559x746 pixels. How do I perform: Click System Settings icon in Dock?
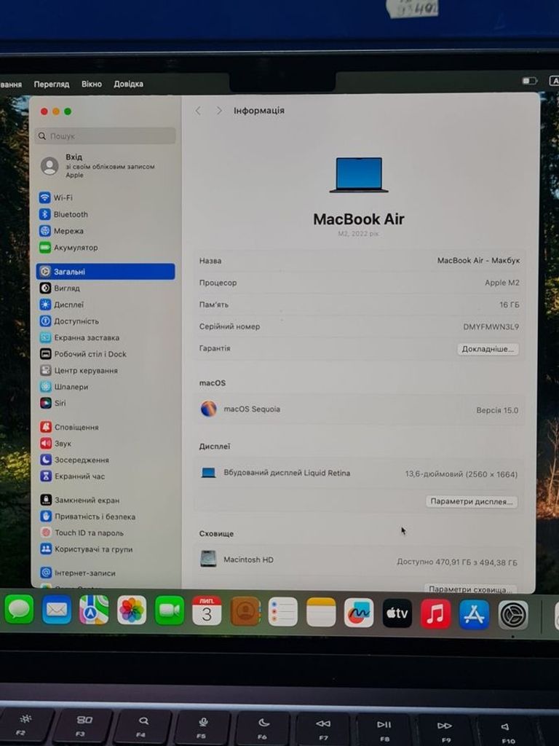[x=513, y=615]
